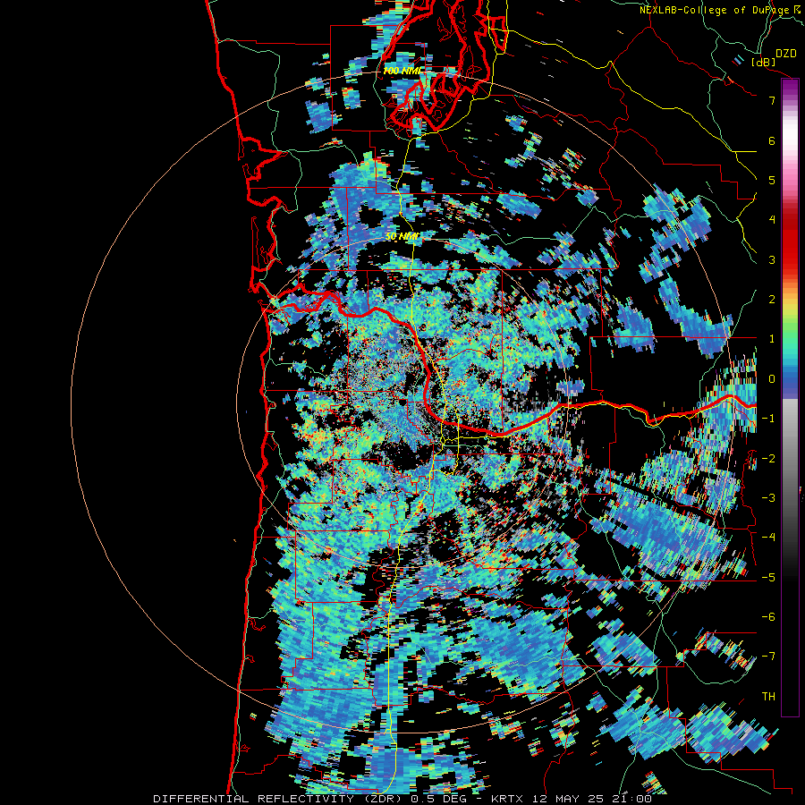Click the 100 NMI range ring label
Screen dimensions: 805x805
point(402,71)
